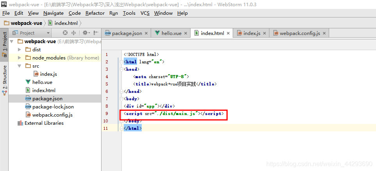Expand the node_modules folder arrow
This screenshot has height=171, width=376.
[20, 58]
